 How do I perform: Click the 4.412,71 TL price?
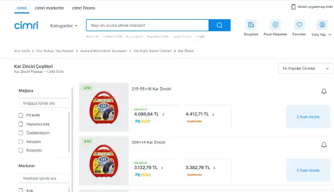[x=197, y=114]
